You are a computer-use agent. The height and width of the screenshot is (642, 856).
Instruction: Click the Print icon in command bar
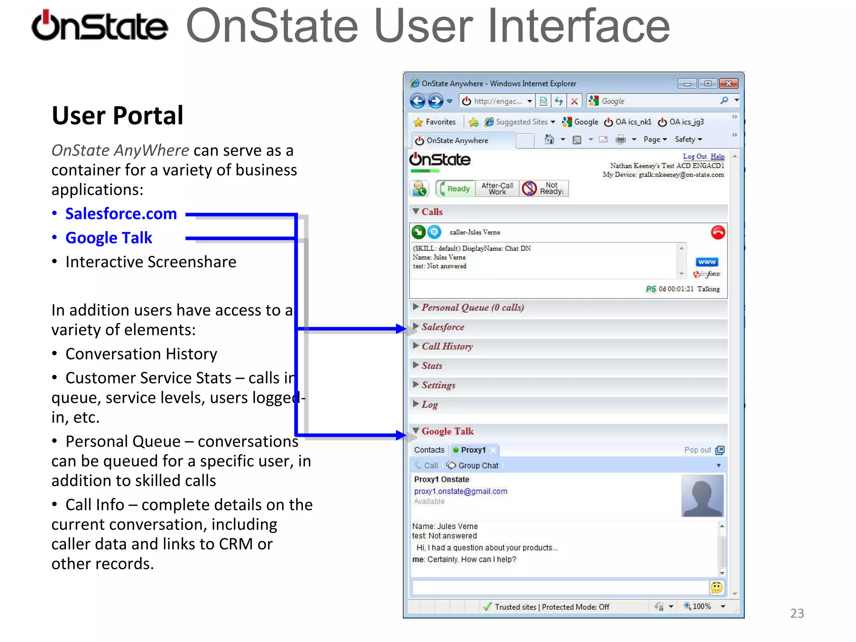(621, 140)
